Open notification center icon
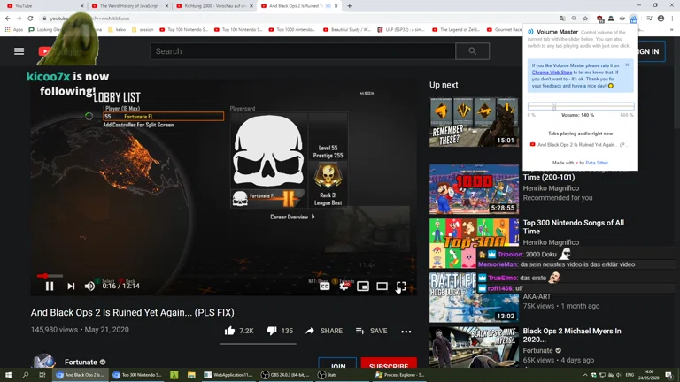 coord(668,375)
